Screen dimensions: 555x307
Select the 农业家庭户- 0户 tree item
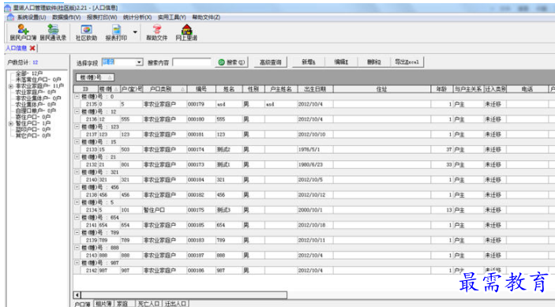click(x=36, y=92)
